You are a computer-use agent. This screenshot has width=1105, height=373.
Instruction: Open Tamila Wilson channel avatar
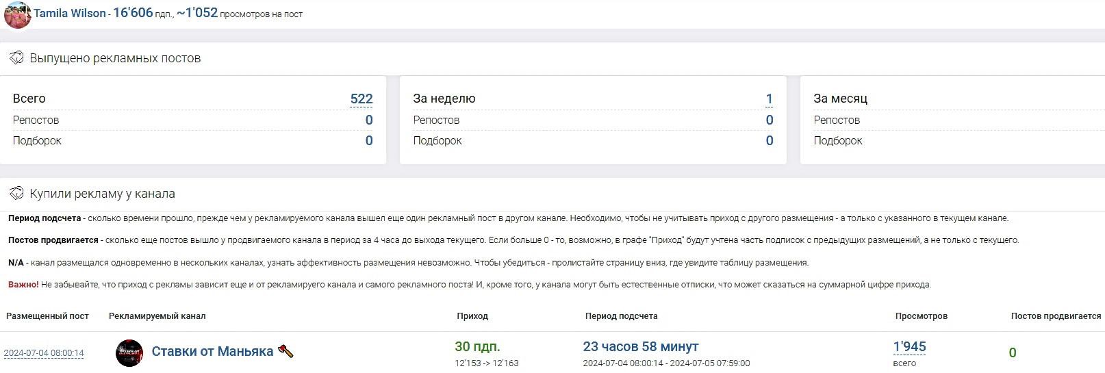tap(18, 14)
